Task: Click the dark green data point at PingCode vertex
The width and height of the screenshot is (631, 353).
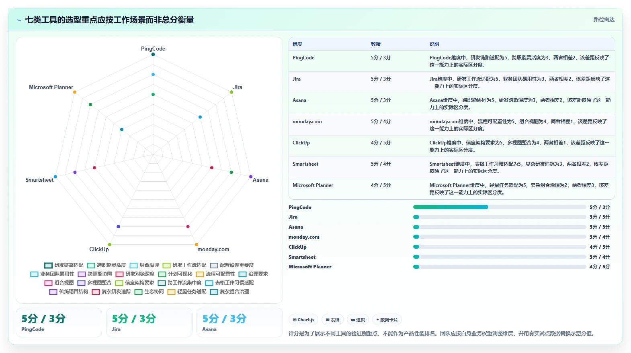Action: [x=153, y=55]
